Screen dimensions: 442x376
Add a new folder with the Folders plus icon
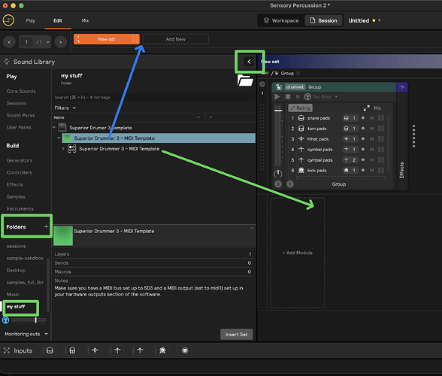46,227
